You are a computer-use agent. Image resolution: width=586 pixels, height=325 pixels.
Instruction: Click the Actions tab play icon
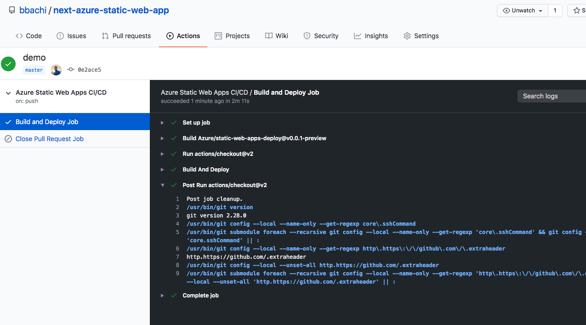pyautogui.click(x=170, y=36)
